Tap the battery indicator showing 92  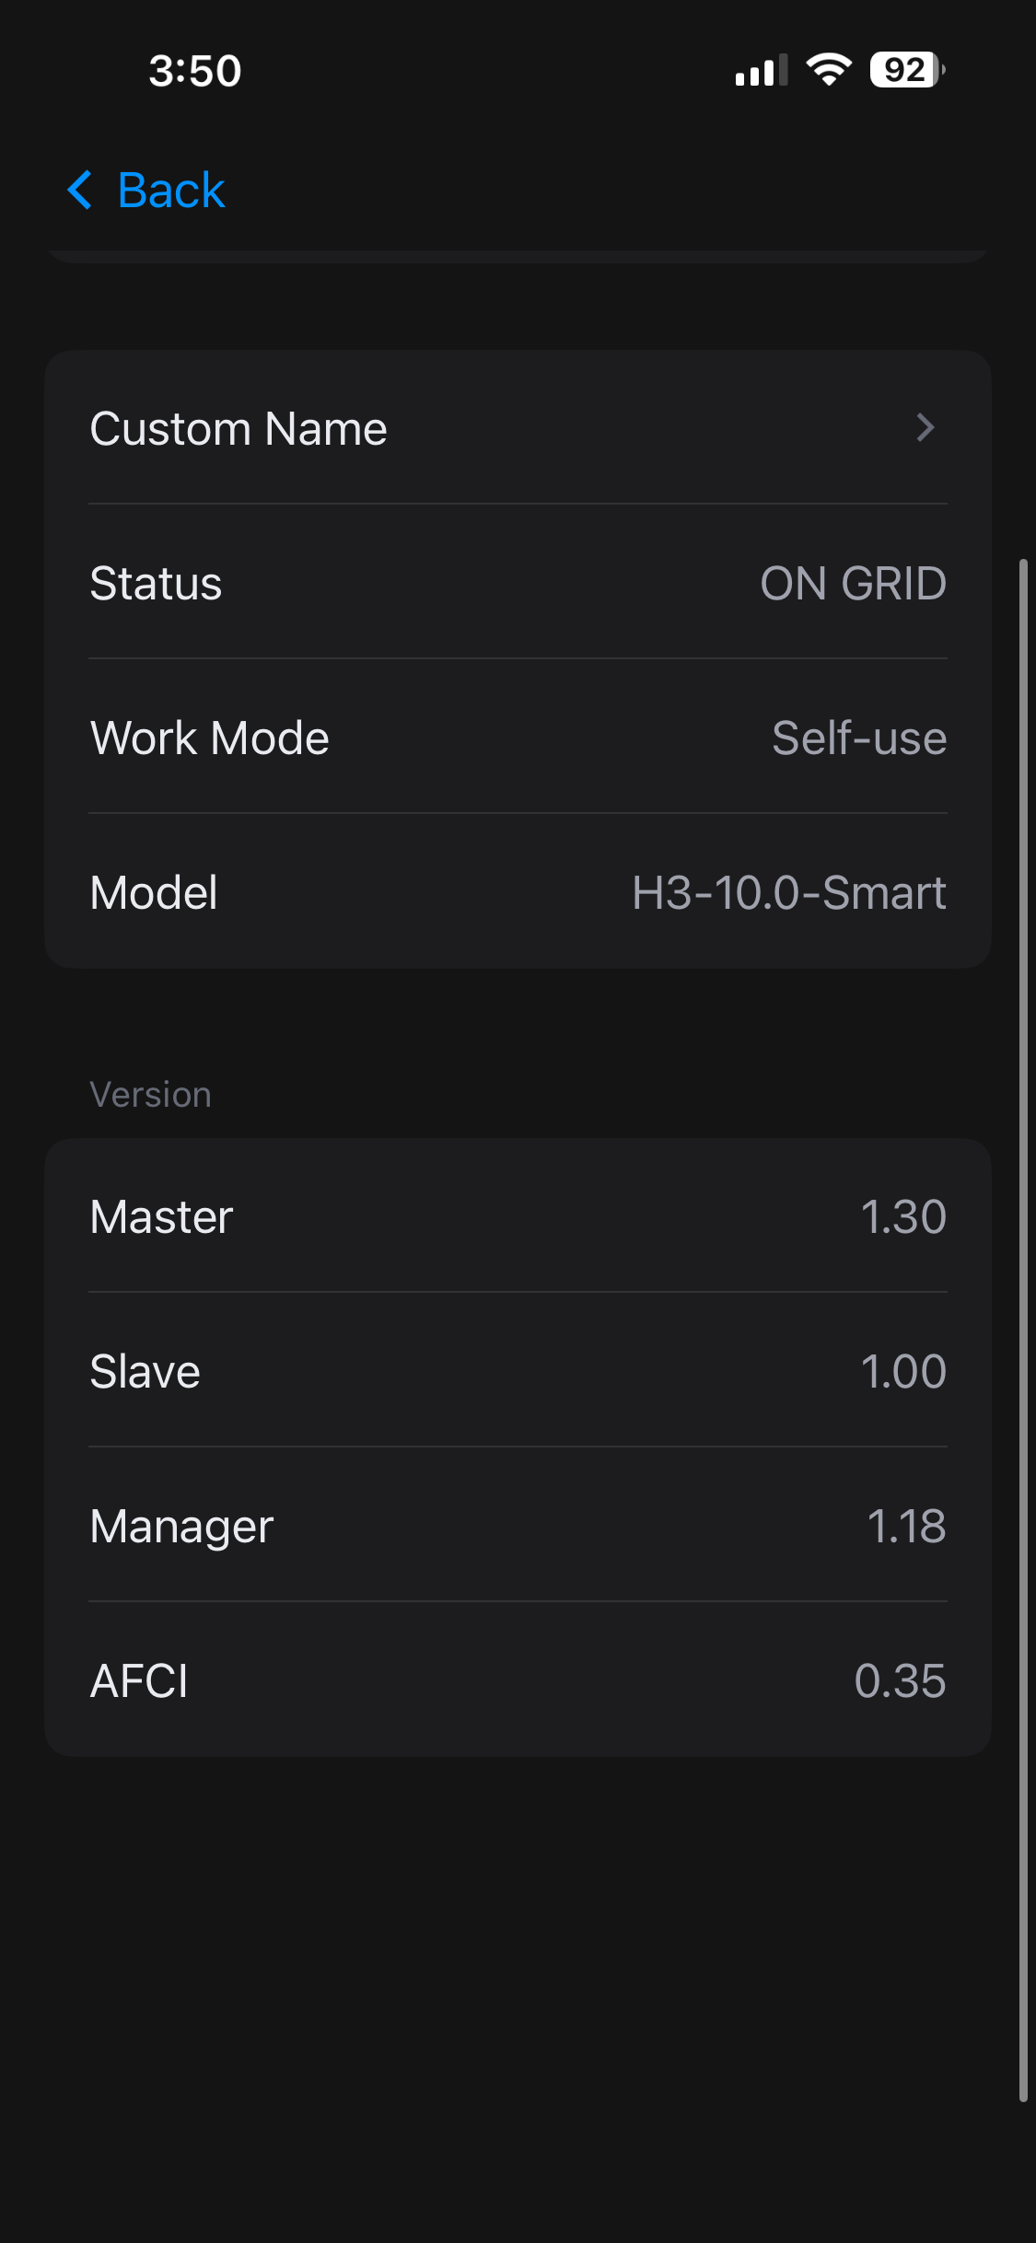pyautogui.click(x=907, y=70)
